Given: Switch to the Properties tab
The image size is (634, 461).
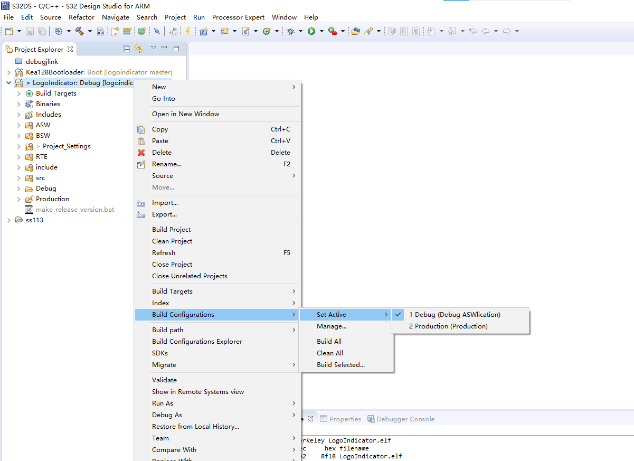Looking at the screenshot, I should 340,419.
